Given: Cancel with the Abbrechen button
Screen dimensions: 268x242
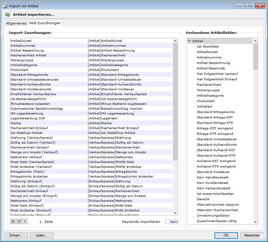Looking at the screenshot, I should pos(252,235).
